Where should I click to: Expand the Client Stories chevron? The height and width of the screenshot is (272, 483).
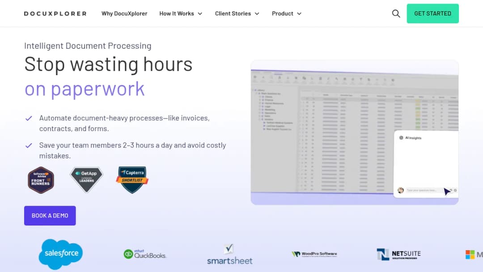[257, 13]
